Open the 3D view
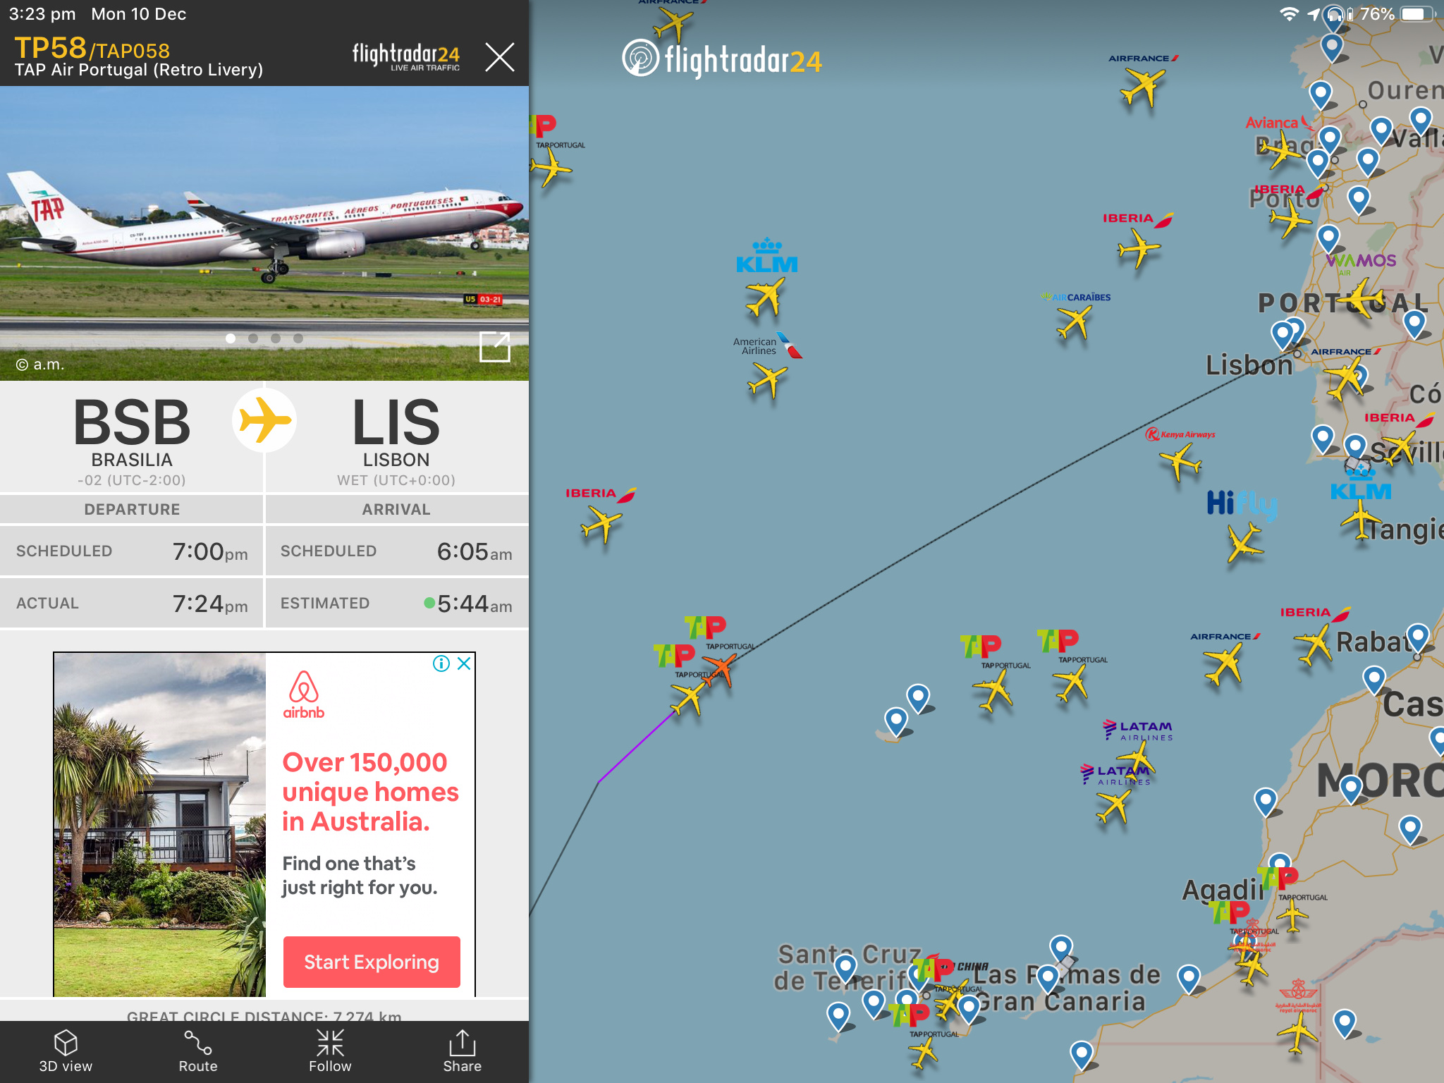The image size is (1444, 1083). (66, 1051)
